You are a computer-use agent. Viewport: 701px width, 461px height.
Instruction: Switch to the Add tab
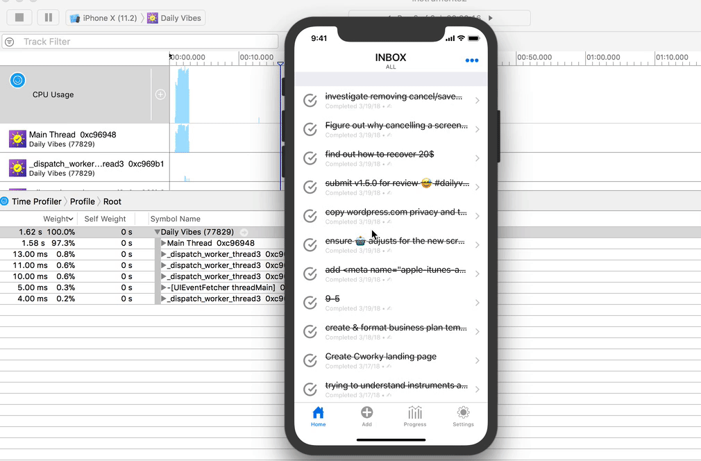point(366,417)
